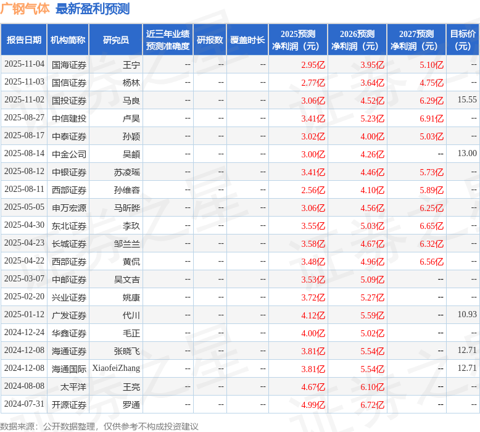Select the 2025预测净利润 column header

pyautogui.click(x=298, y=40)
